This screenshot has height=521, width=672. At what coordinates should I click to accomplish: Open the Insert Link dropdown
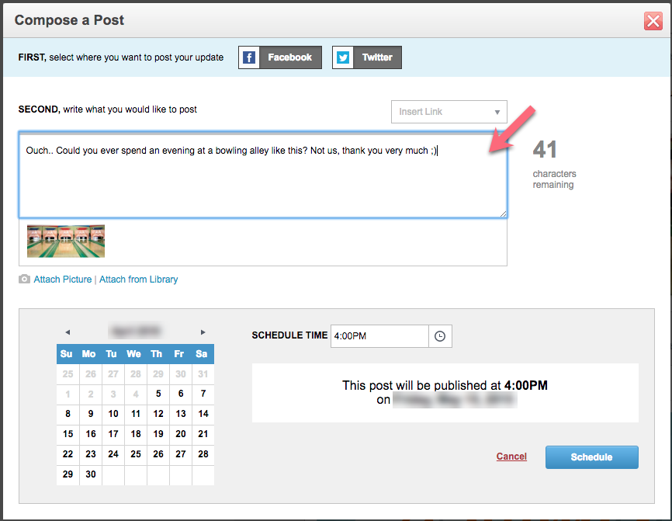[449, 112]
